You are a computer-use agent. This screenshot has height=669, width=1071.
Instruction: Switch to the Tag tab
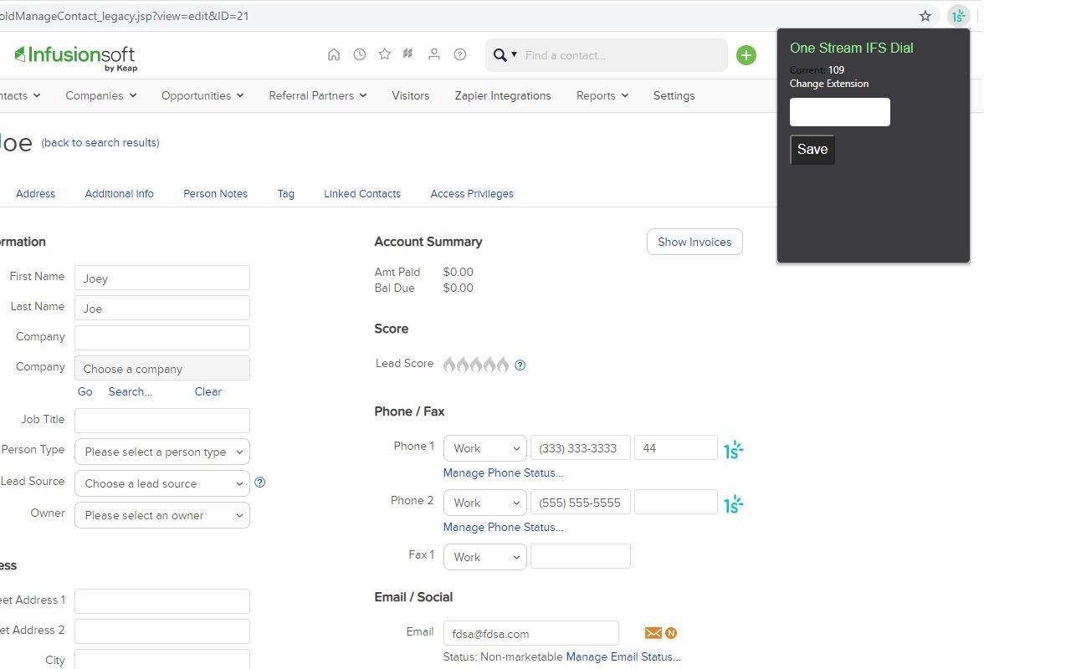(x=286, y=193)
